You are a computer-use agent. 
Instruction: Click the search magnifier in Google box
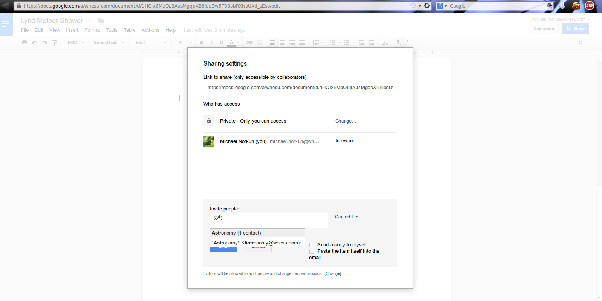click(x=550, y=6)
